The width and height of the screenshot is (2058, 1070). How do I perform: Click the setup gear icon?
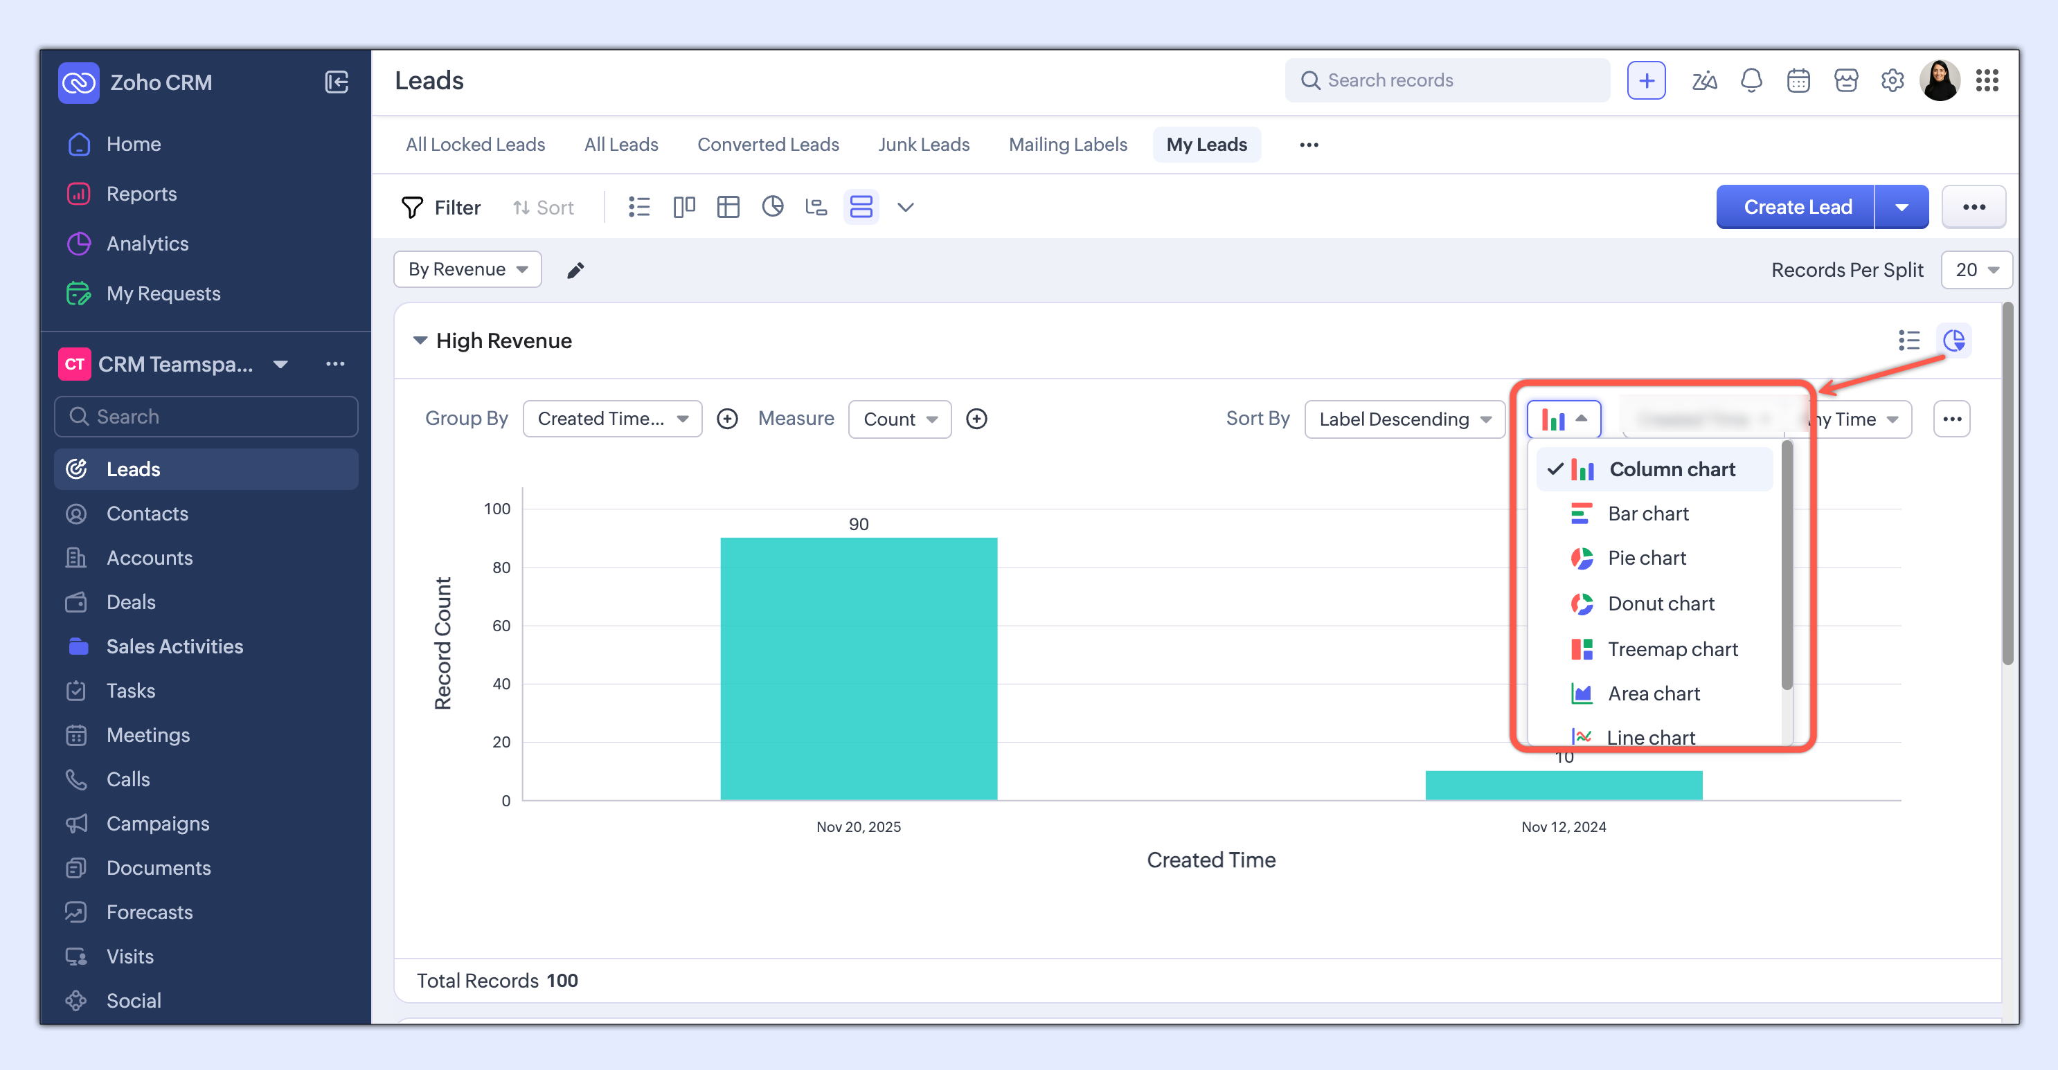1892,81
